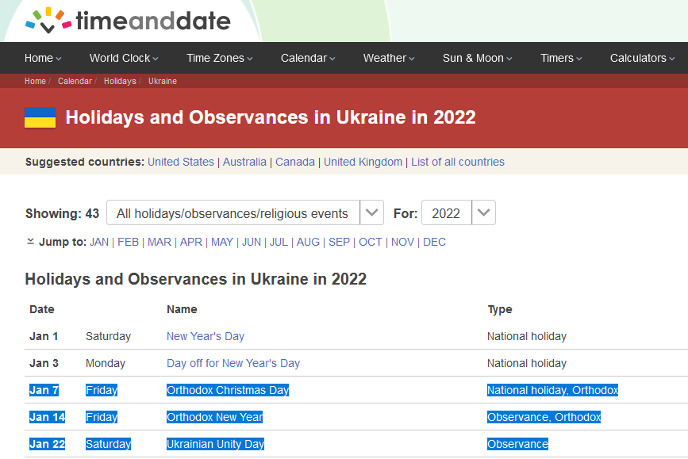Click the Jan 14 date cell
This screenshot has height=459, width=688.
(x=47, y=417)
